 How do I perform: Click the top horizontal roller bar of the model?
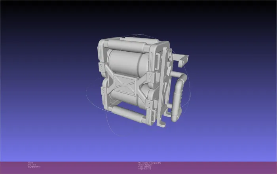coord(127,46)
